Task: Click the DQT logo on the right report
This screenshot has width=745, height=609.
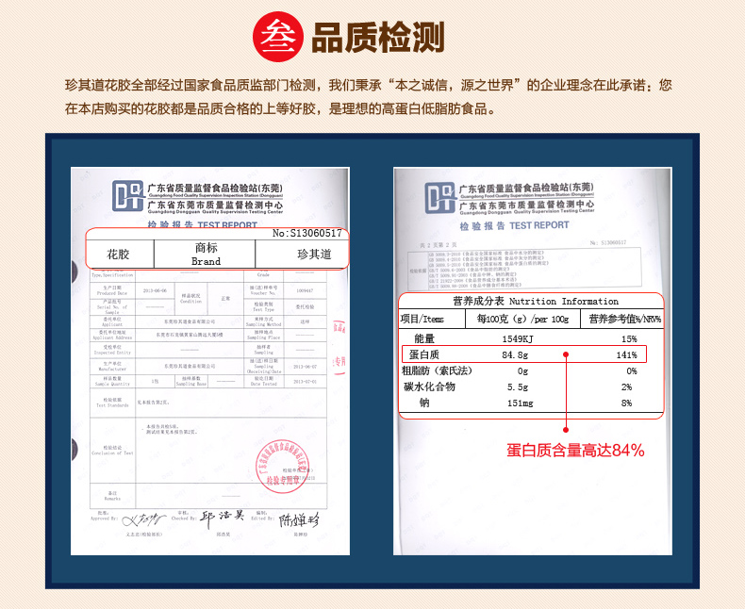Action: click(440, 198)
